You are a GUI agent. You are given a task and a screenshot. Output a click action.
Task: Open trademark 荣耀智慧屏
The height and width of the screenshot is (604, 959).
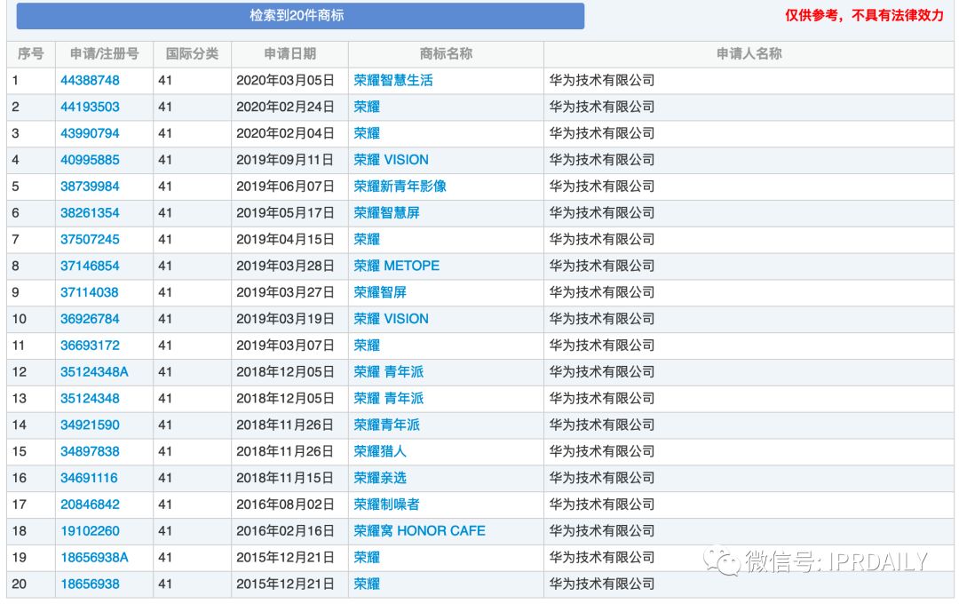pos(386,213)
